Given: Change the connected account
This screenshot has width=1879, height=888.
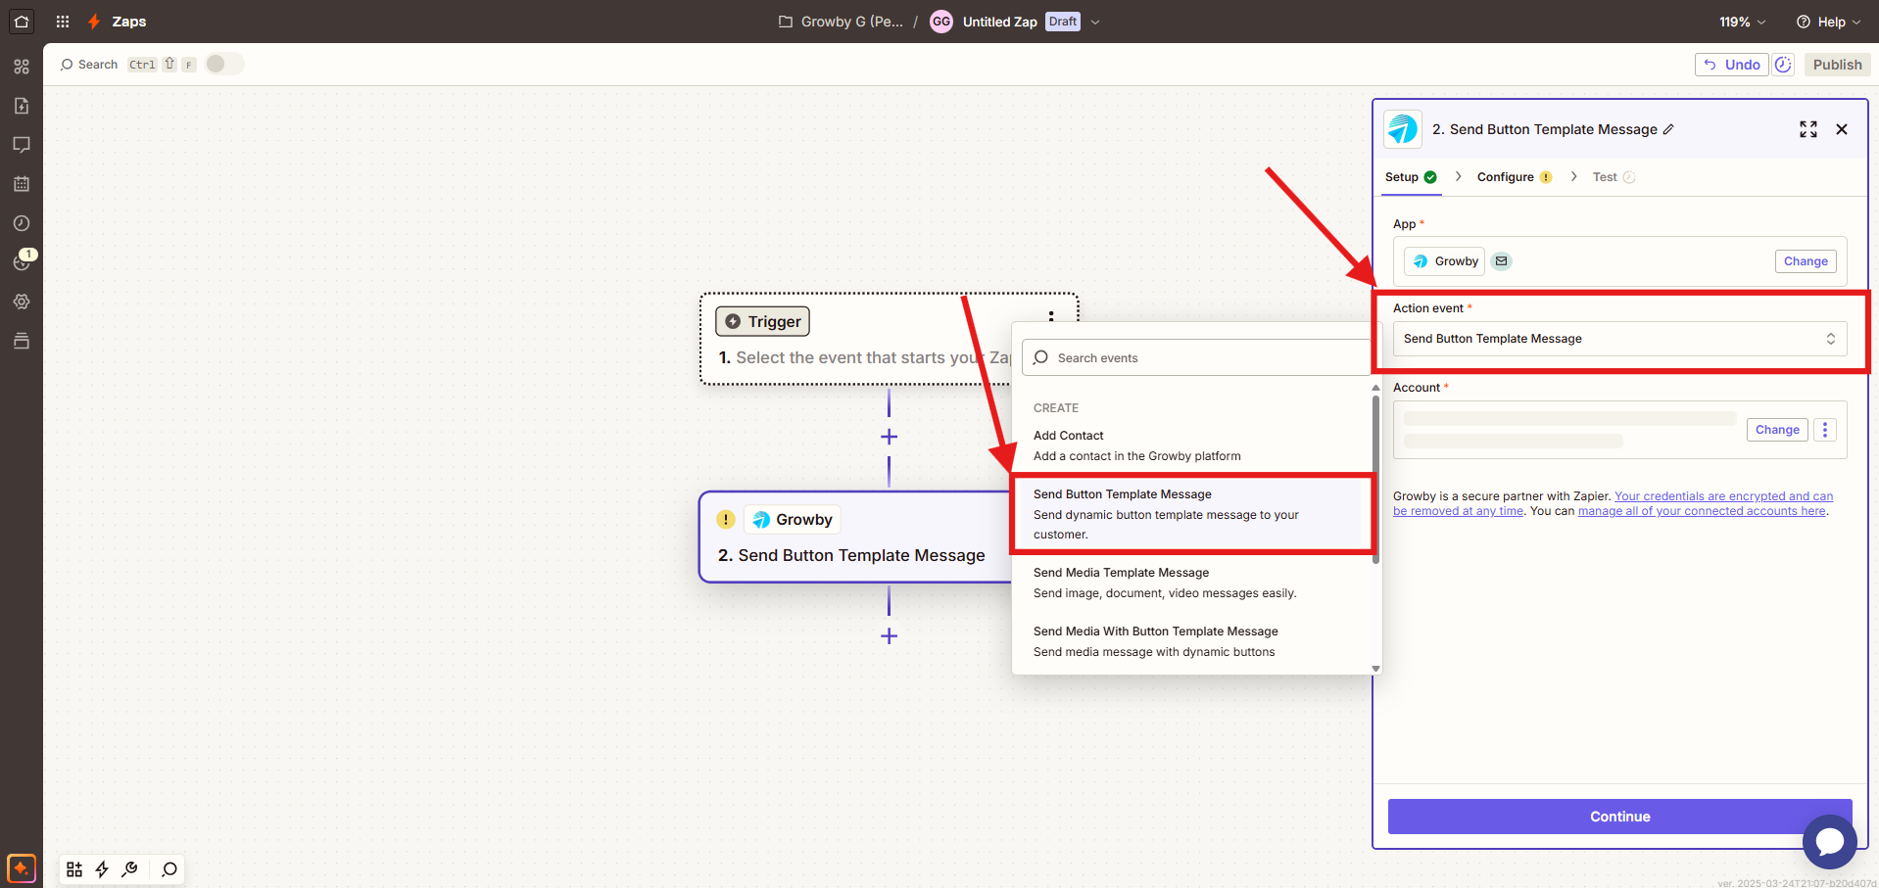Looking at the screenshot, I should [1777, 430].
